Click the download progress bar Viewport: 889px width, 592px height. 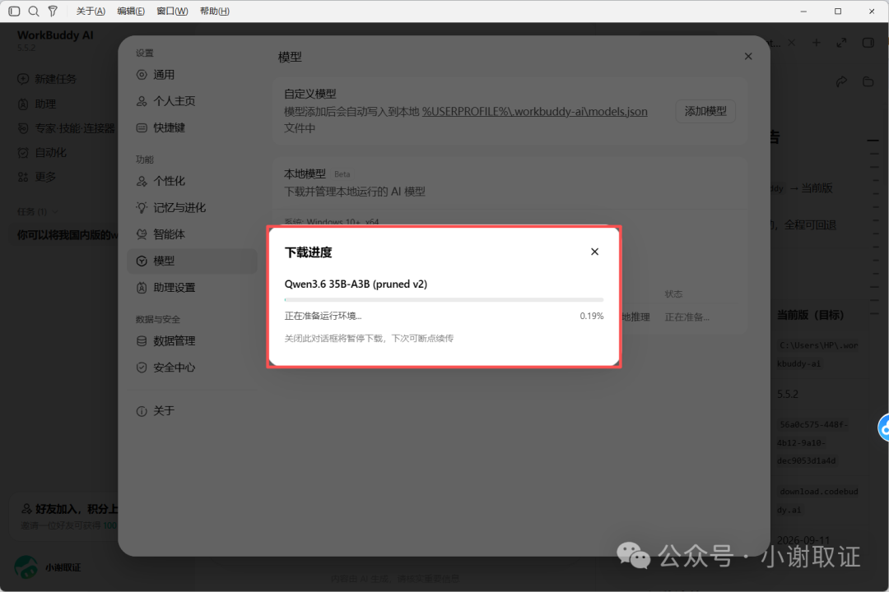[x=444, y=299]
